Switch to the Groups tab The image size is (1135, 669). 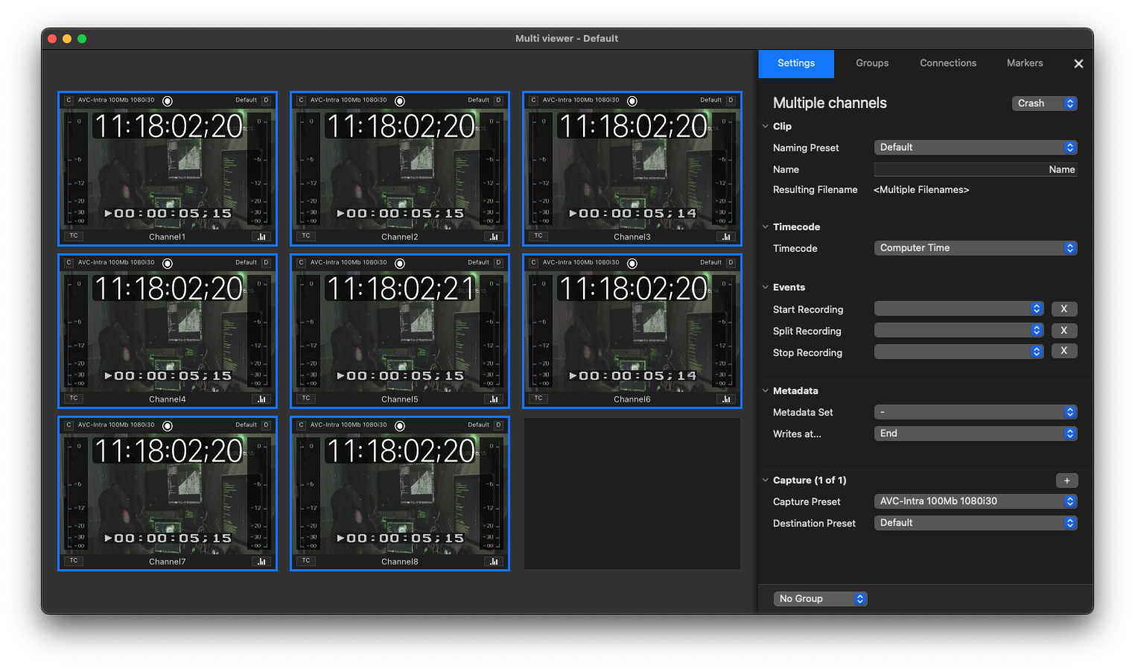872,63
